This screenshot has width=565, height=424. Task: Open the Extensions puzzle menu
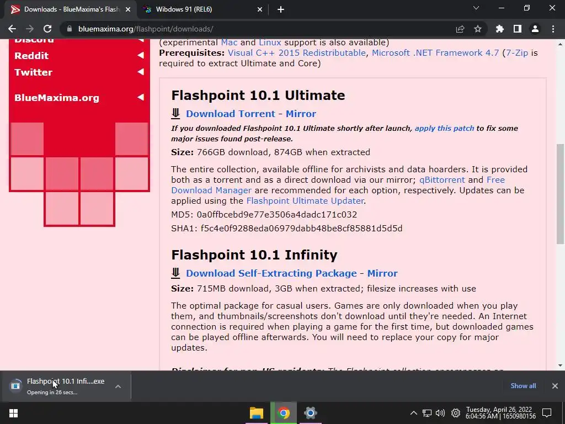[499, 29]
